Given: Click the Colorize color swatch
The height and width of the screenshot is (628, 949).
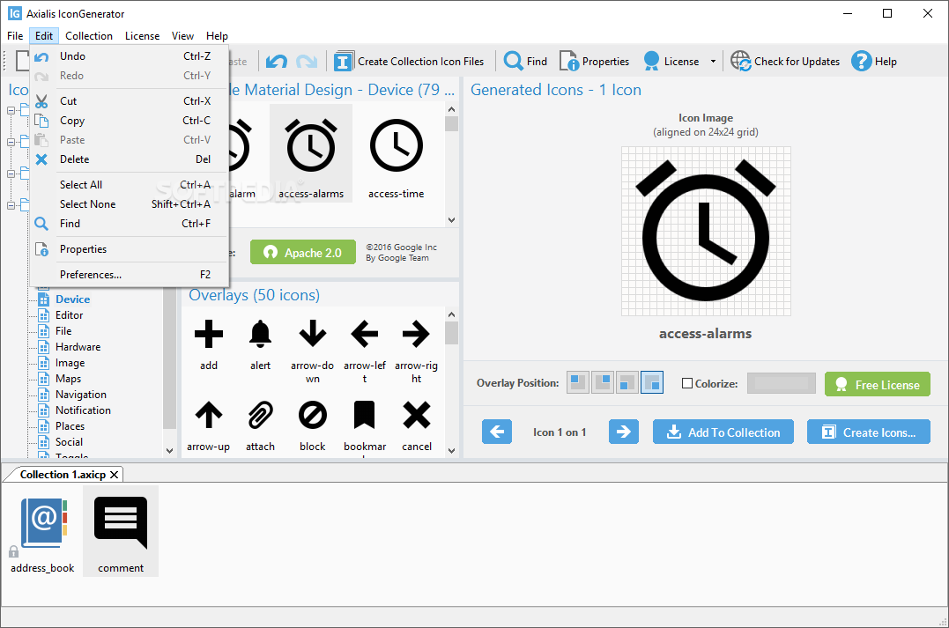Looking at the screenshot, I should point(782,383).
